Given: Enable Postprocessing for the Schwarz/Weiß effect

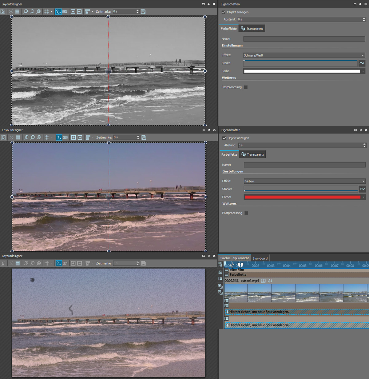Looking at the screenshot, I should click(246, 87).
